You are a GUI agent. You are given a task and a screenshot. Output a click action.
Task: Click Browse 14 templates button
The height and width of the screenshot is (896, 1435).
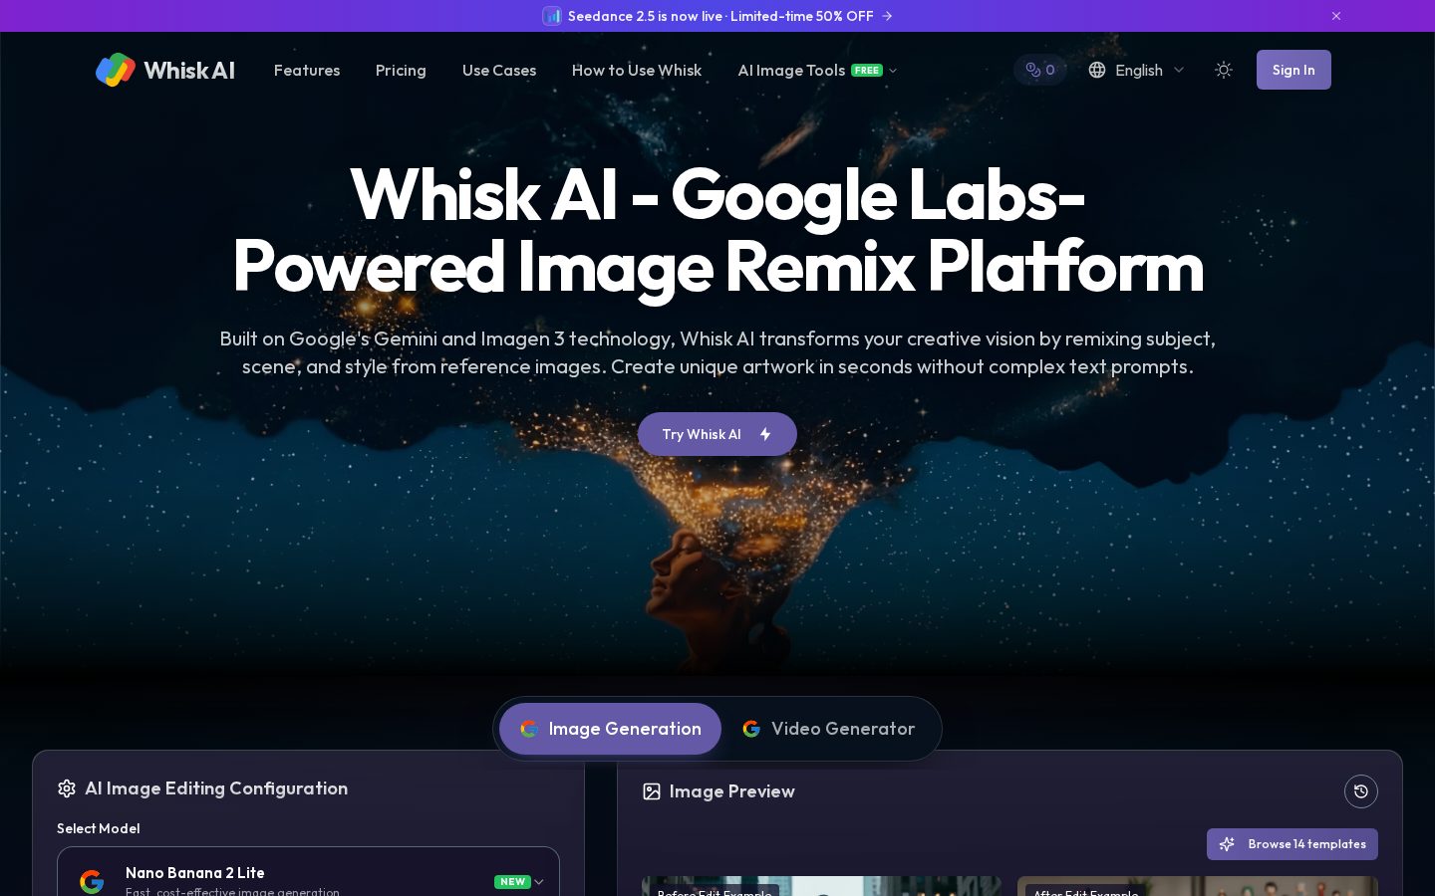tap(1292, 844)
